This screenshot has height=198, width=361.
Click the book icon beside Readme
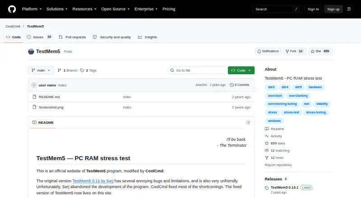tap(267, 129)
